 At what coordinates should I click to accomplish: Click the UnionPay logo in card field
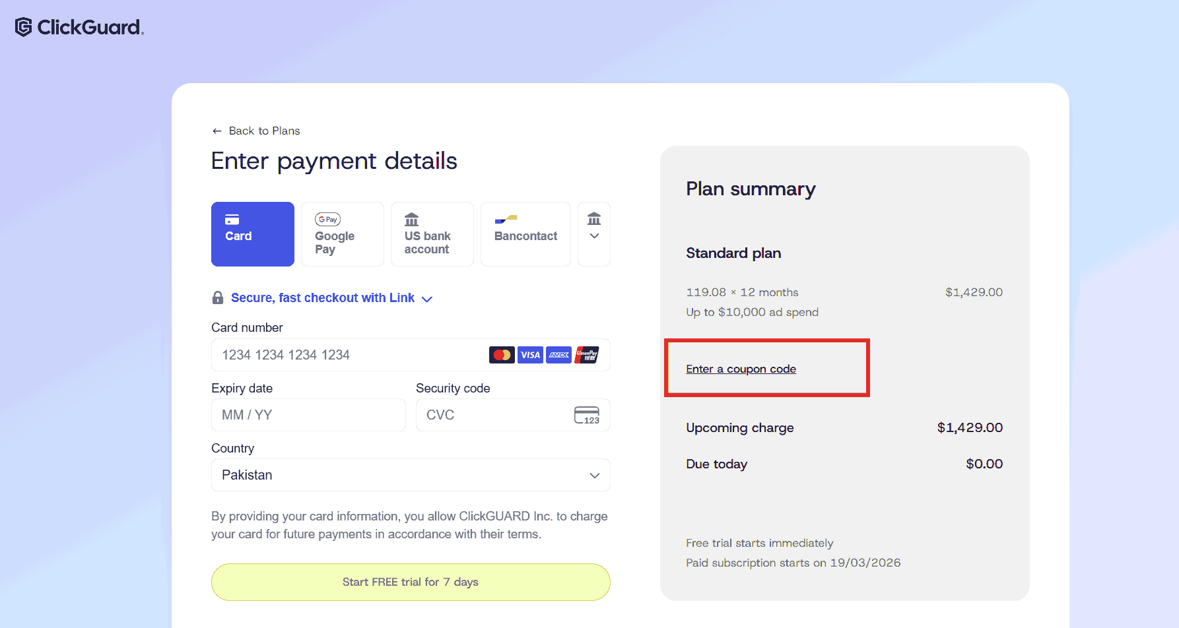587,355
